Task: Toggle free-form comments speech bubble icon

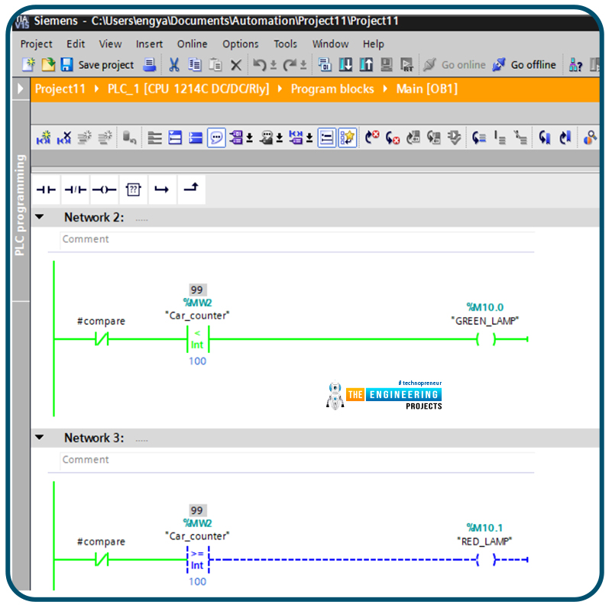Action: (x=216, y=137)
